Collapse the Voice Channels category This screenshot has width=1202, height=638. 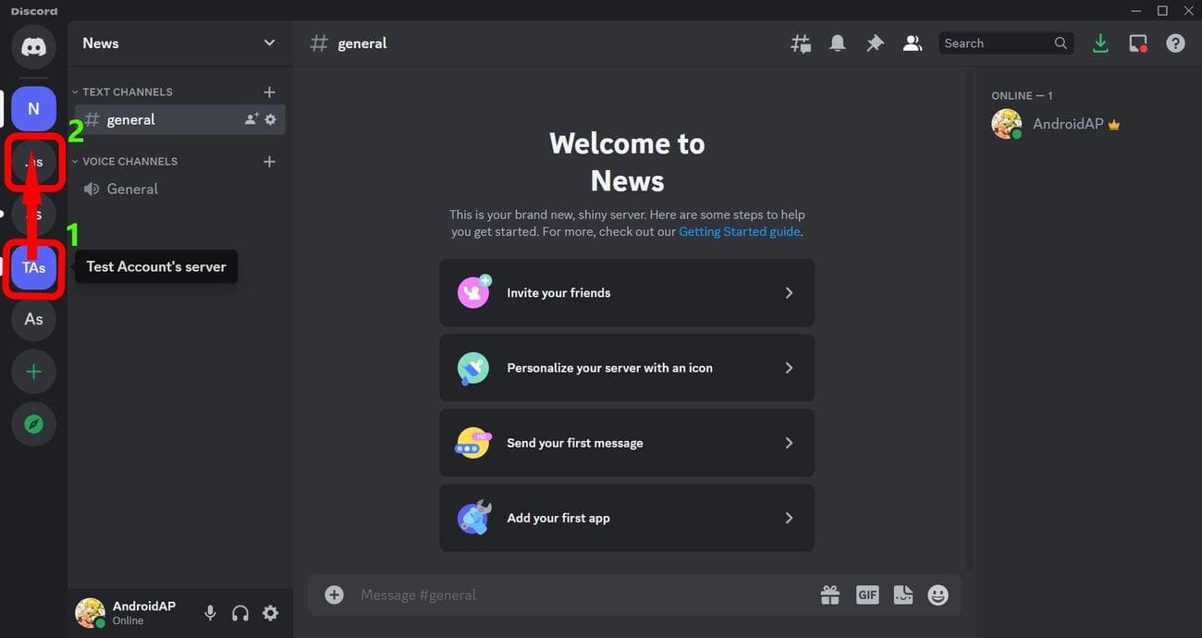(x=129, y=162)
